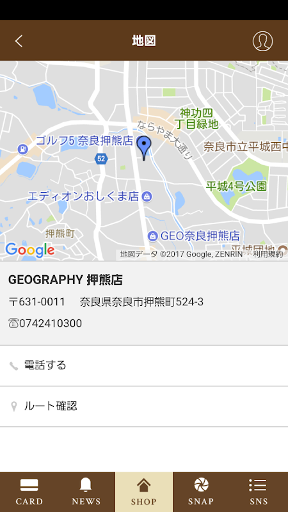Tap the エディオンおしくま店 shopping marker
This screenshot has height=512, width=288.
(147, 196)
